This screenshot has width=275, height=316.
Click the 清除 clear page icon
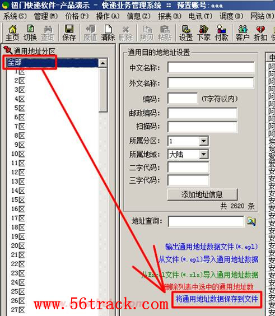coord(108,33)
